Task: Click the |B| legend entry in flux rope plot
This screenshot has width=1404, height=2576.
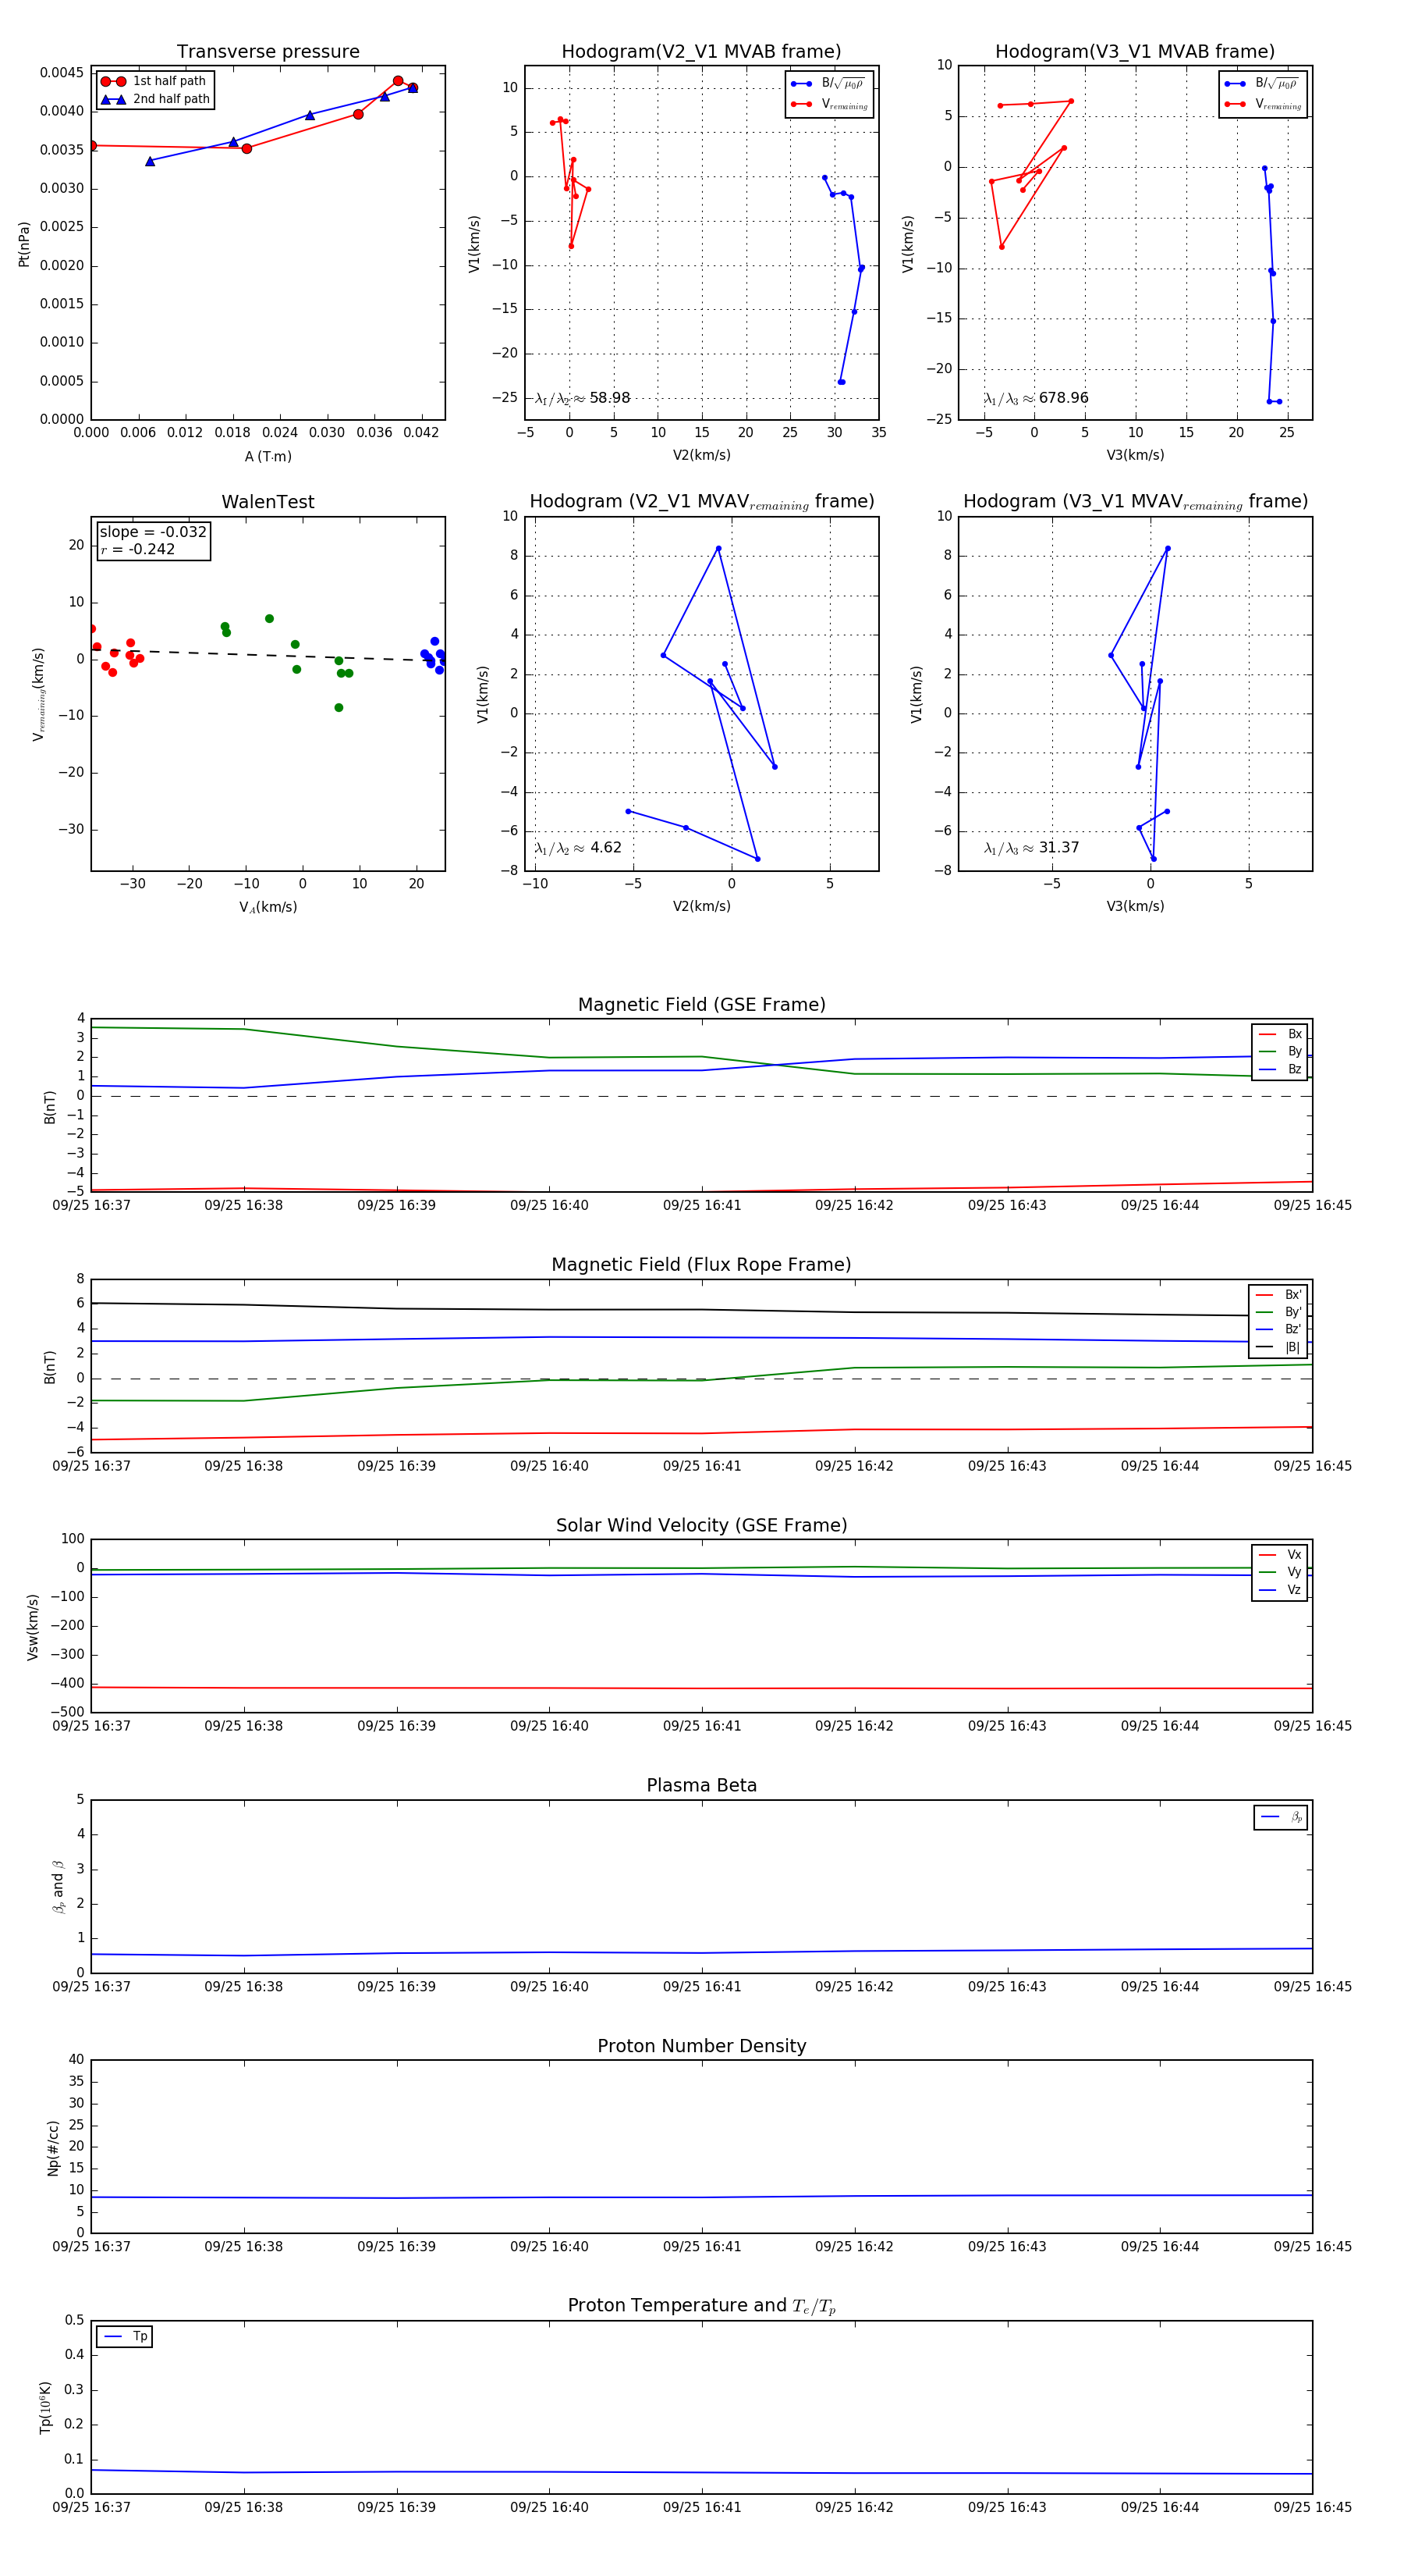Action: 1278,1347
